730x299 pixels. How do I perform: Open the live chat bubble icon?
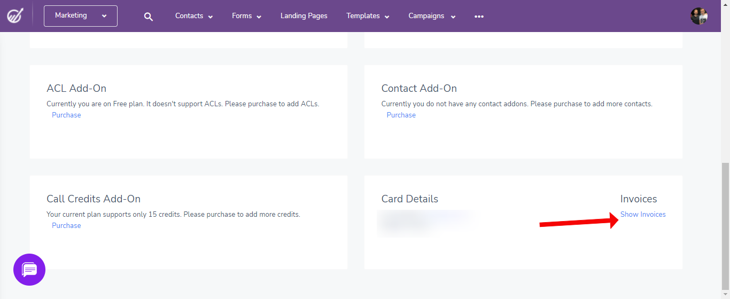pos(29,270)
